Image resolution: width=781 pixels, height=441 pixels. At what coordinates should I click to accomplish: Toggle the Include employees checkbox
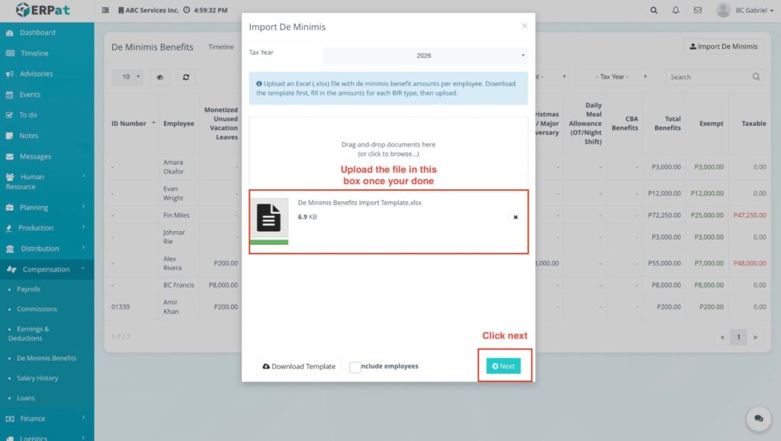(355, 367)
